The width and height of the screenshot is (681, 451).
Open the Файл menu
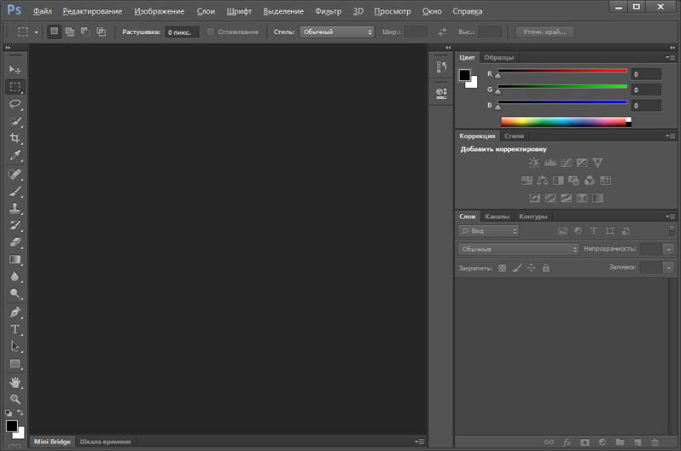(43, 11)
